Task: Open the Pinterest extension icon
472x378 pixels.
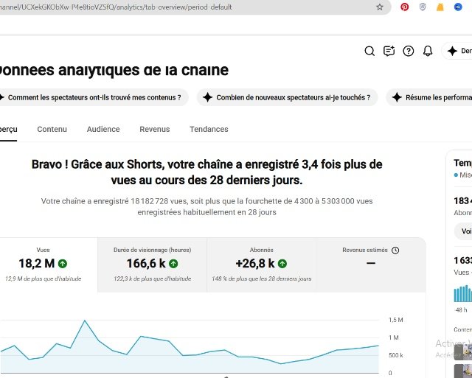Action: [404, 7]
